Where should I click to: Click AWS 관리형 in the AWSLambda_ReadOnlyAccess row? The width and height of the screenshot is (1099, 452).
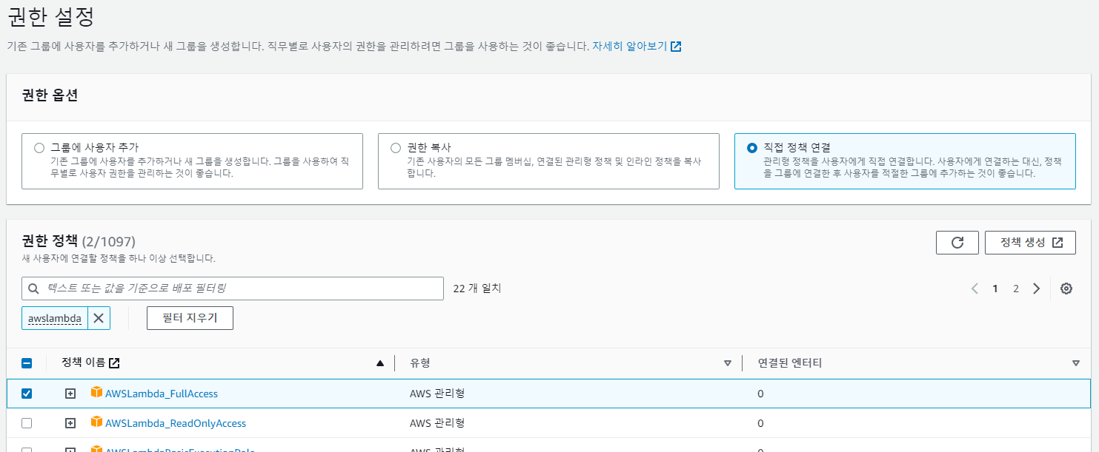[x=437, y=423]
